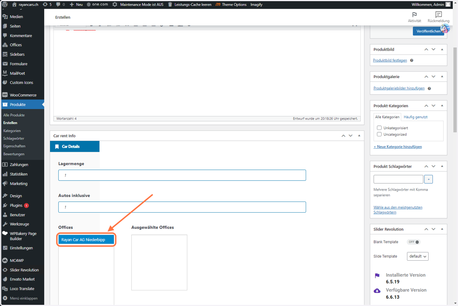
Task: Open the WordPress logo menu
Action: coord(5,5)
